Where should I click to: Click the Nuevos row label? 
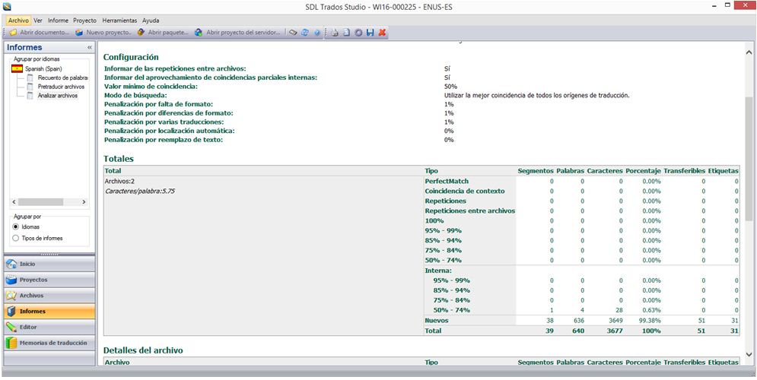(437, 320)
